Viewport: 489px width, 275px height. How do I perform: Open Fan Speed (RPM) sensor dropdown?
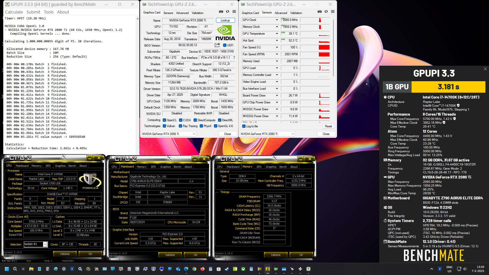[x=277, y=54]
